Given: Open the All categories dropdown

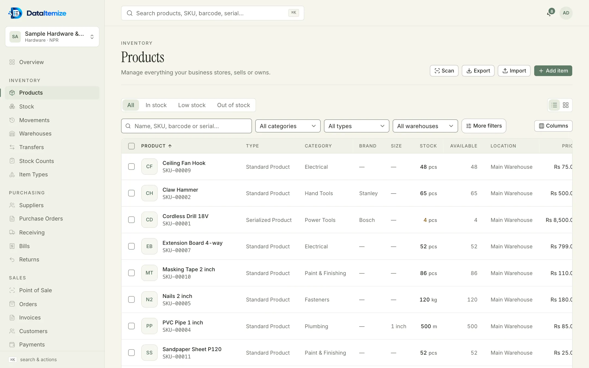Looking at the screenshot, I should tap(288, 126).
